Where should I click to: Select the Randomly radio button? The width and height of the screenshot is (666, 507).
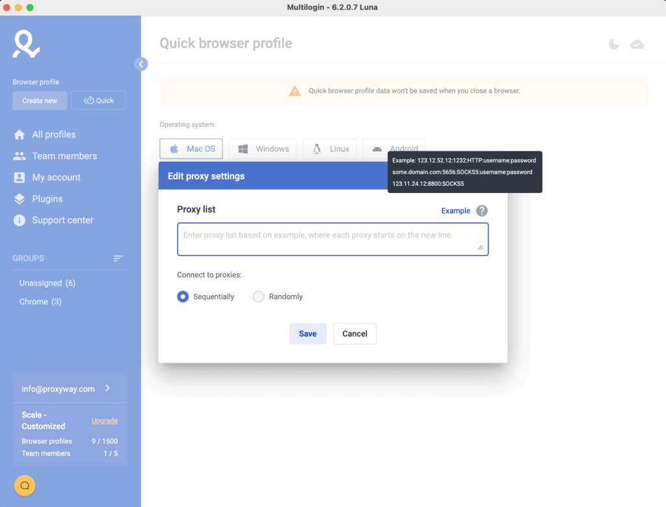click(x=258, y=296)
